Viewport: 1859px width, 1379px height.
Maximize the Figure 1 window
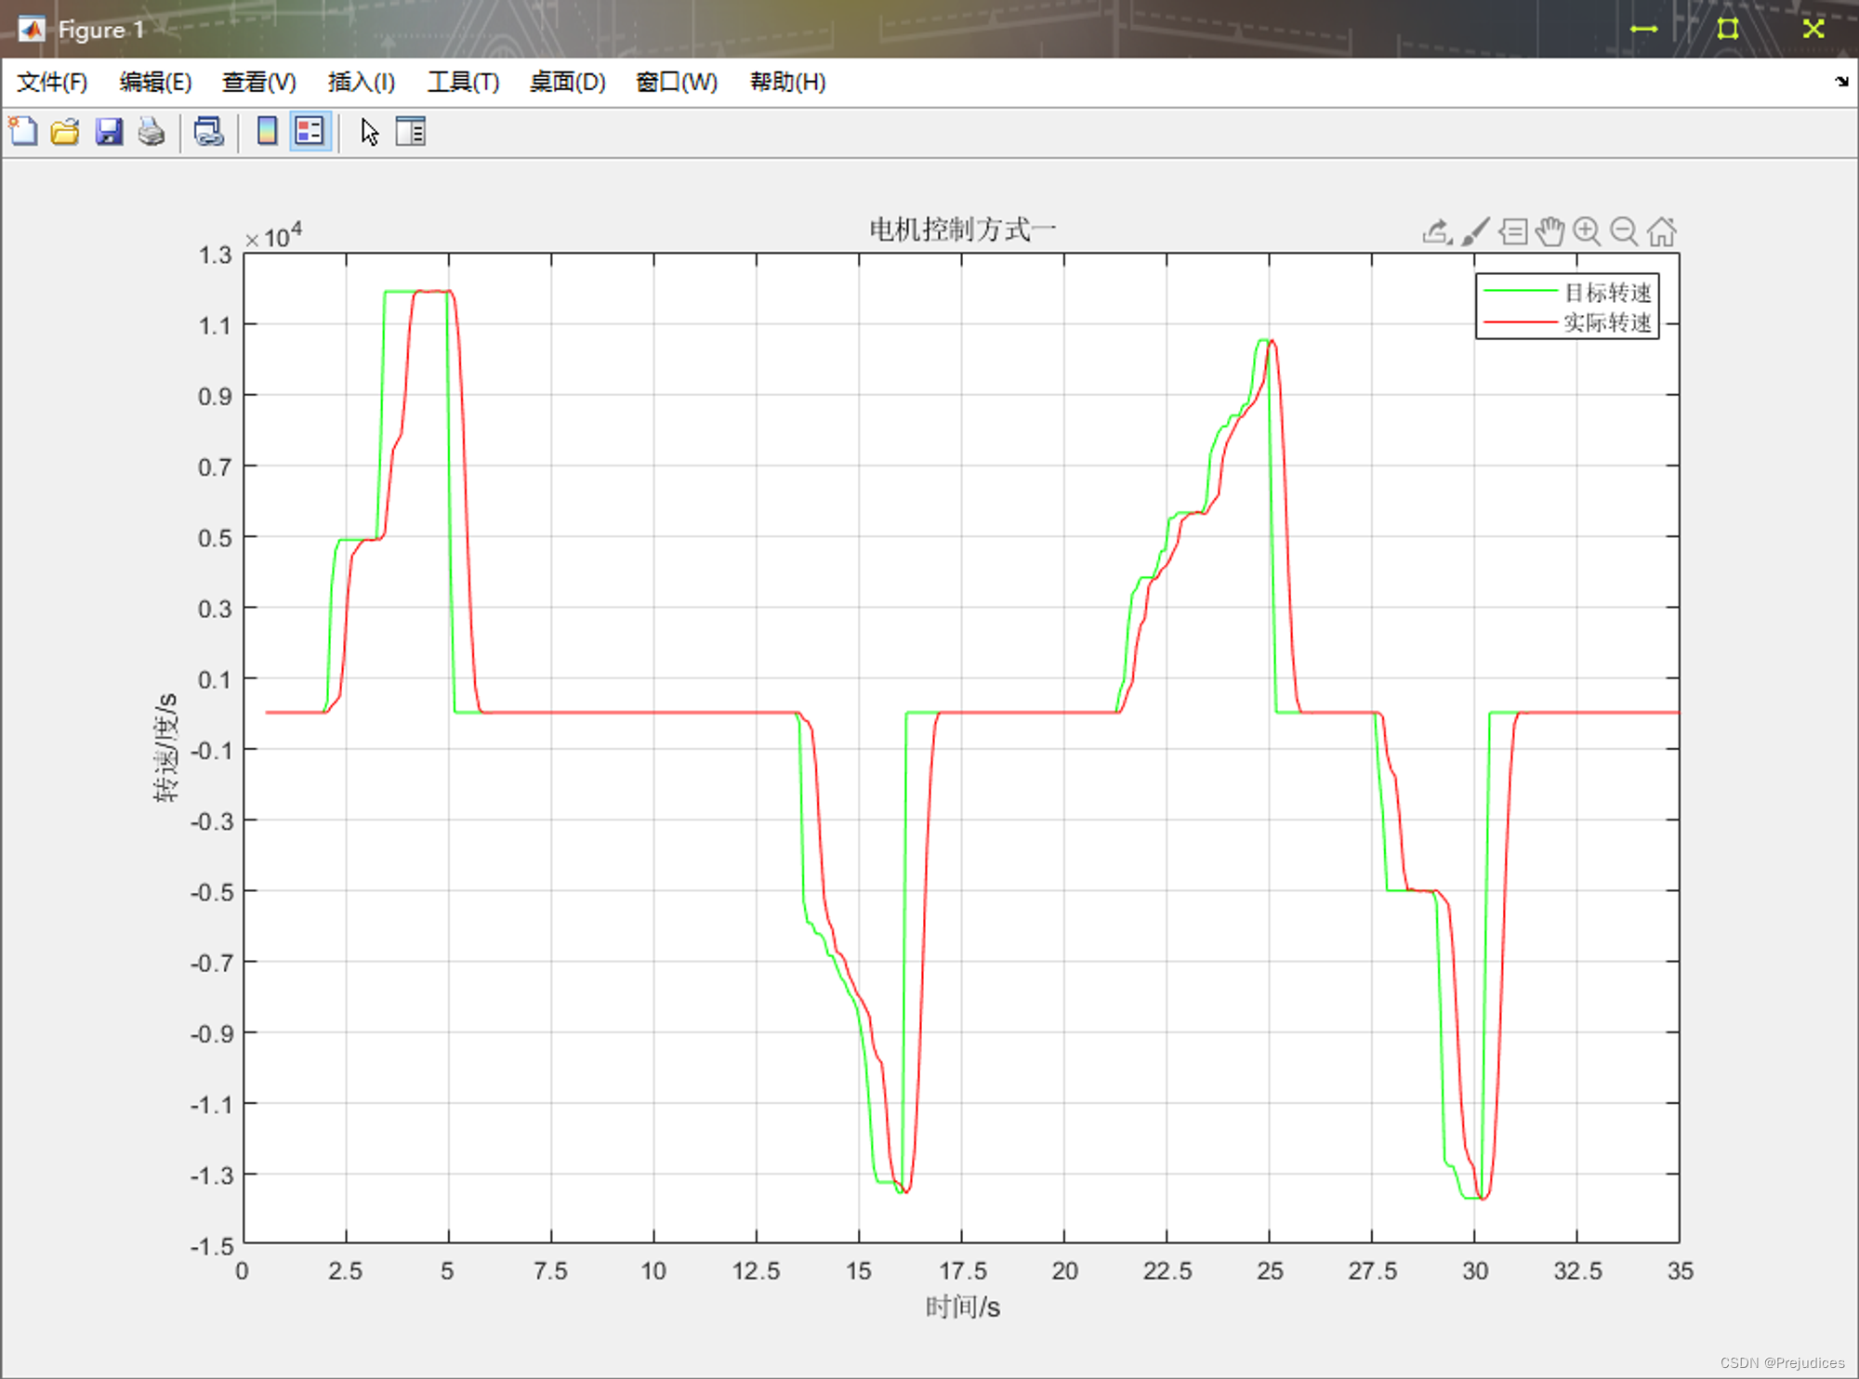click(1728, 29)
